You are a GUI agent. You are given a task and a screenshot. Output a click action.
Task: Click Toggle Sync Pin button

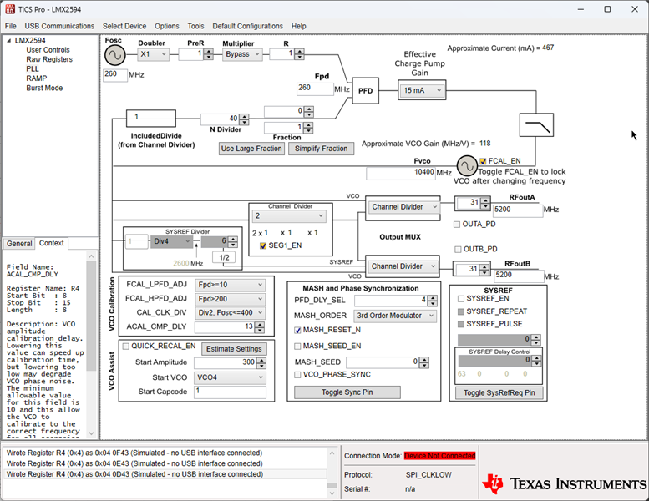point(347,392)
